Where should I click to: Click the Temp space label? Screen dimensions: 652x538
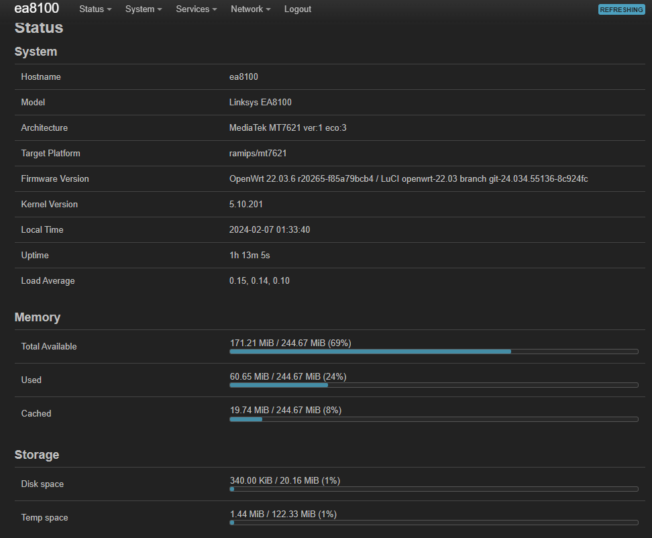pyautogui.click(x=44, y=518)
